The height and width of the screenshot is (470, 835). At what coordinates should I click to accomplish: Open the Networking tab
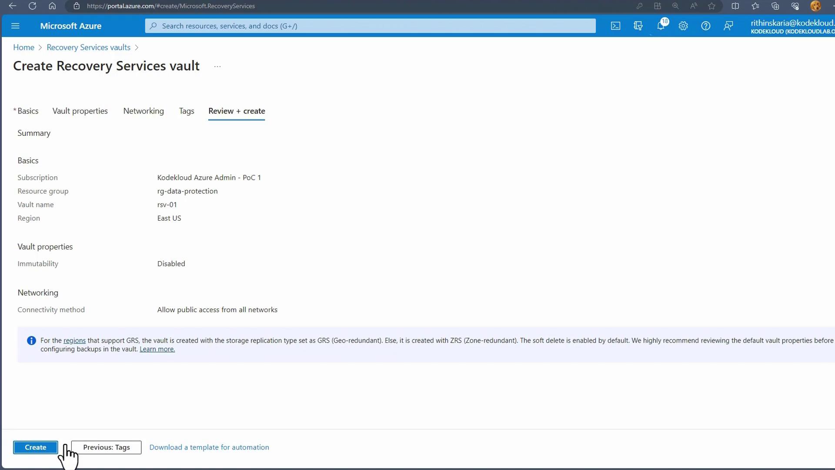point(144,111)
